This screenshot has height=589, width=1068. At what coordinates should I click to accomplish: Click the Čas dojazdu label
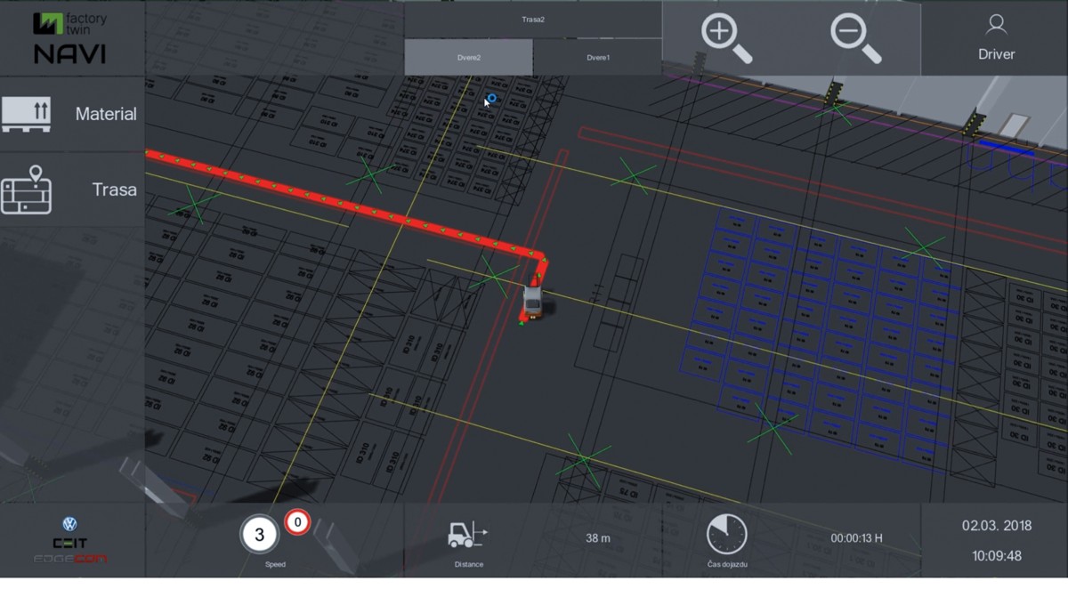(x=726, y=565)
